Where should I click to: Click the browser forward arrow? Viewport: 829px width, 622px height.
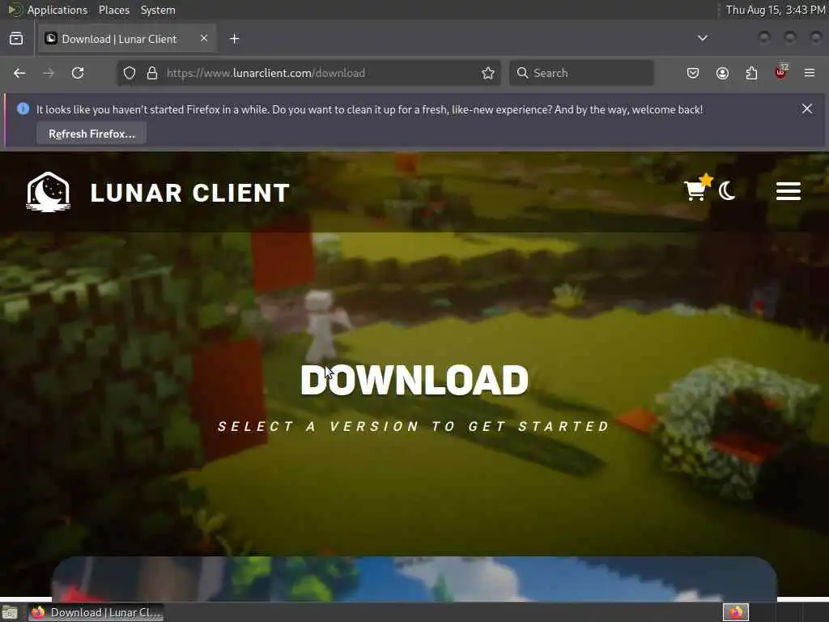tap(48, 73)
